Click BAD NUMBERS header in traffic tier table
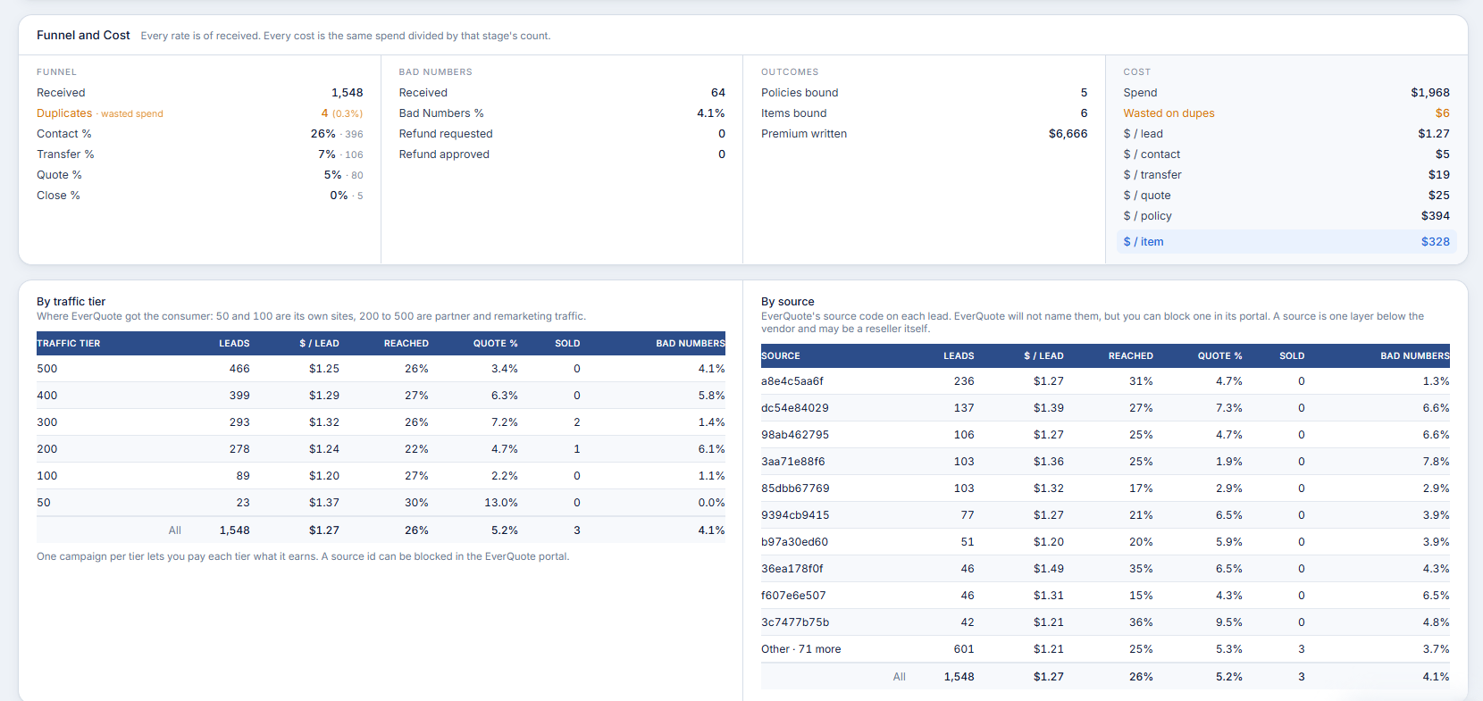Image resolution: width=1483 pixels, height=701 pixels. coord(691,344)
